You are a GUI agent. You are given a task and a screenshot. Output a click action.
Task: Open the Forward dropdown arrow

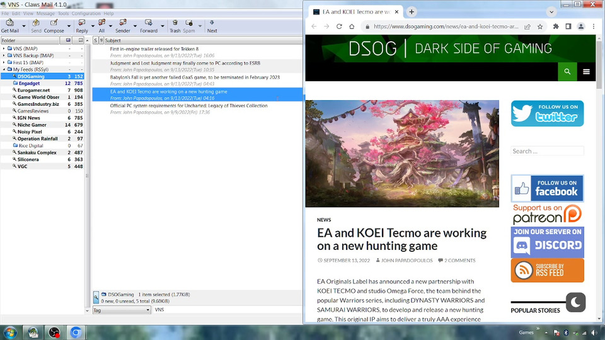(162, 26)
